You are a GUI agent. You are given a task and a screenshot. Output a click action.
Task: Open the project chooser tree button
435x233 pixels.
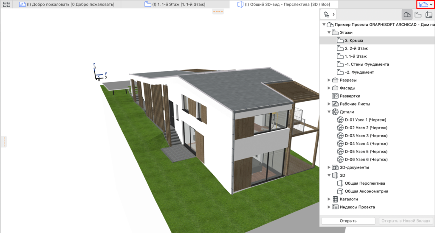328,14
